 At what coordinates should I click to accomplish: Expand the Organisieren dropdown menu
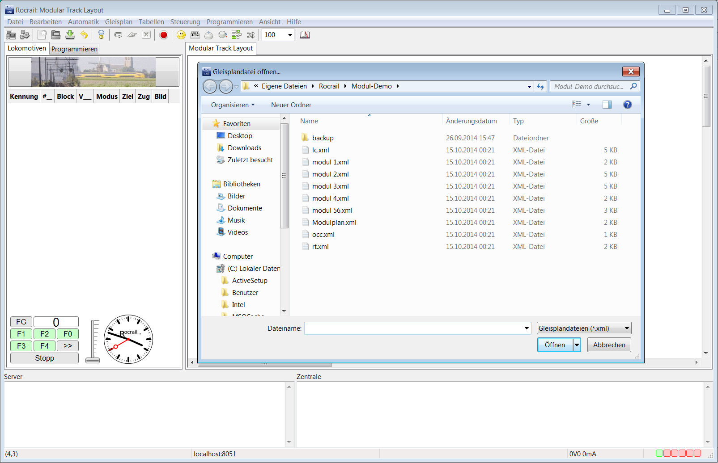tap(233, 105)
